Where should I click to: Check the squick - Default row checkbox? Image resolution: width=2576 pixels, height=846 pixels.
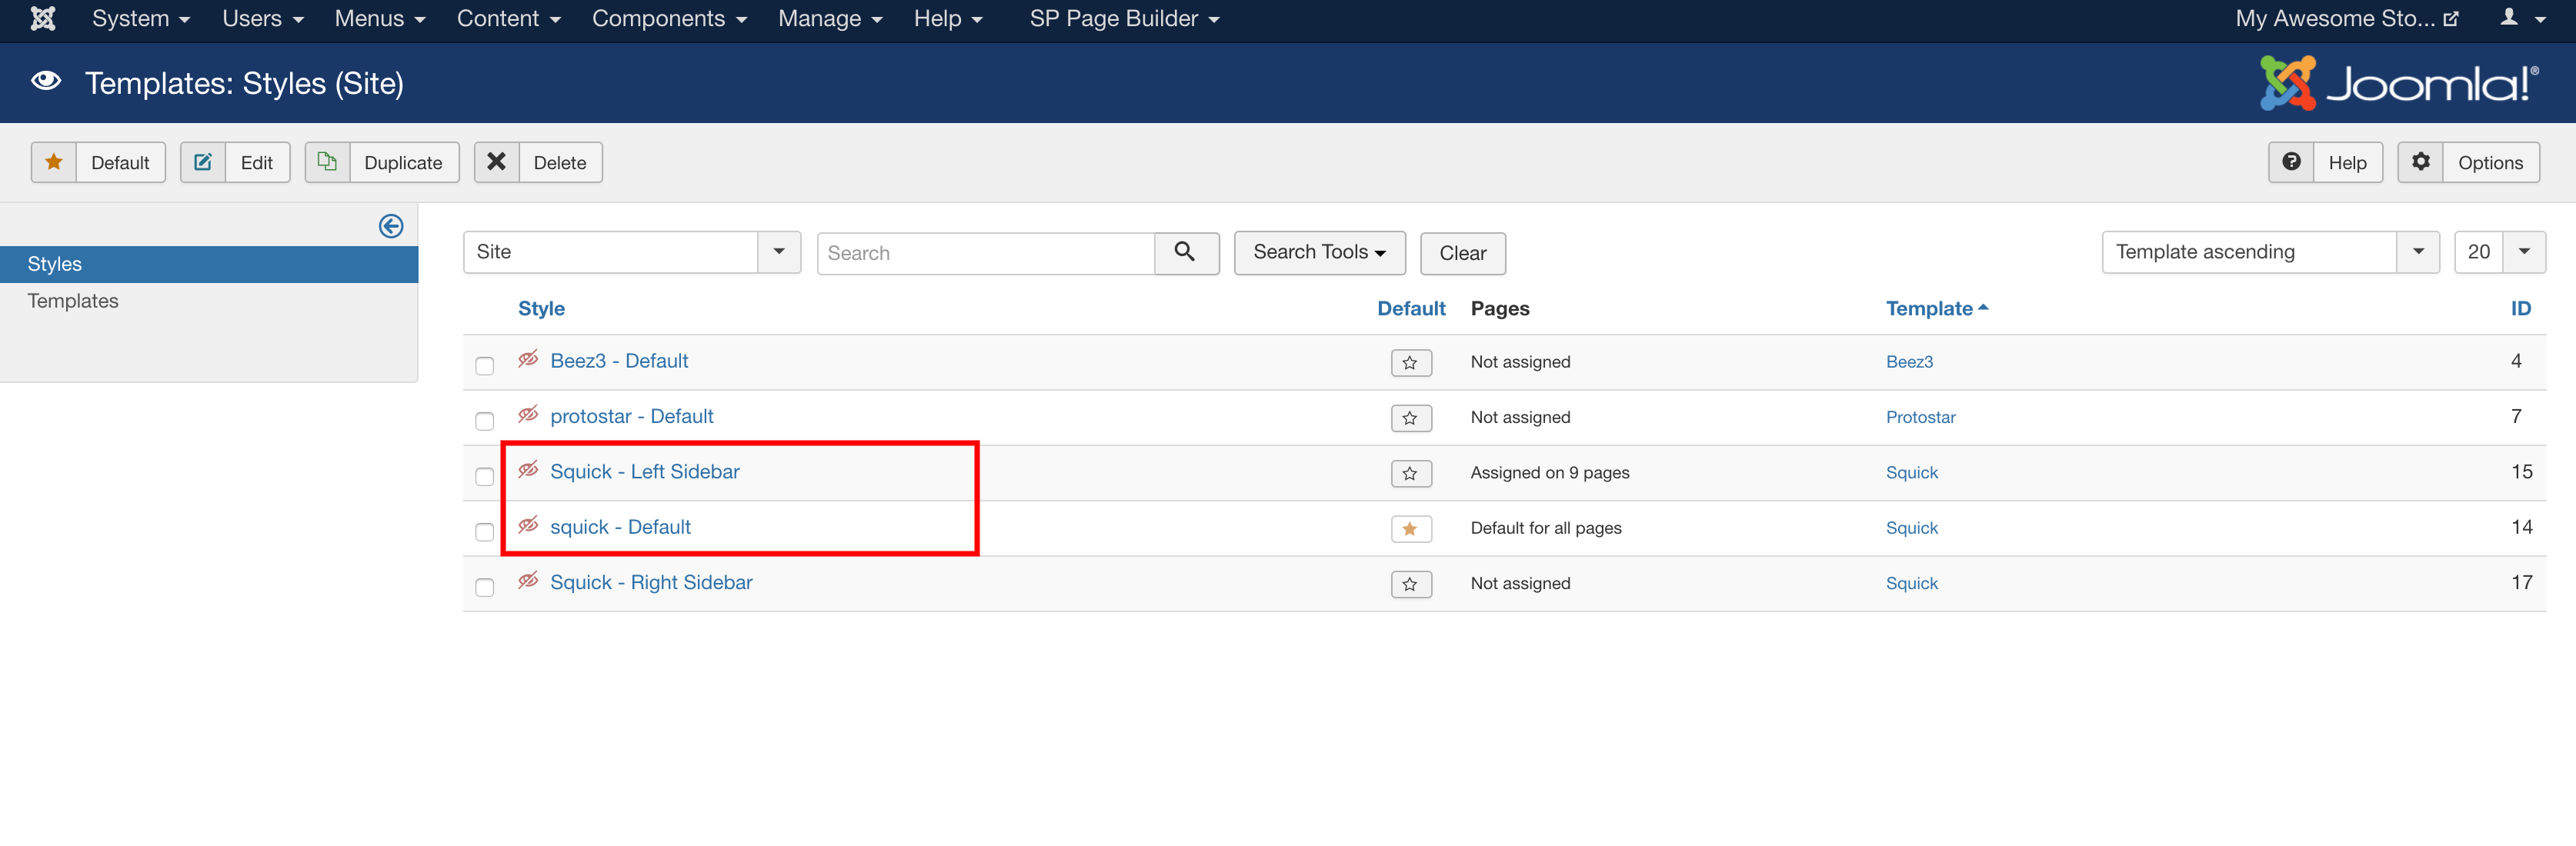click(x=485, y=531)
